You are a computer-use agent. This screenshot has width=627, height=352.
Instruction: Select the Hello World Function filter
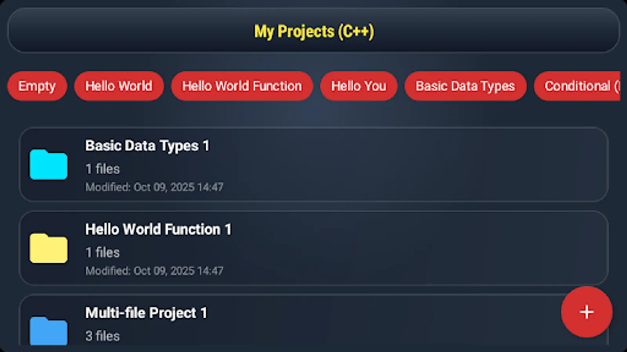coord(241,86)
